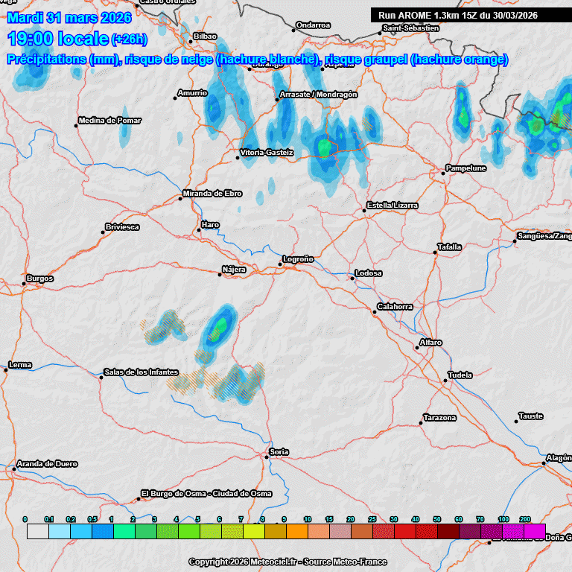The height and width of the screenshot is (572, 572).
Task: Click the Tudela town label
Action: click(460, 375)
